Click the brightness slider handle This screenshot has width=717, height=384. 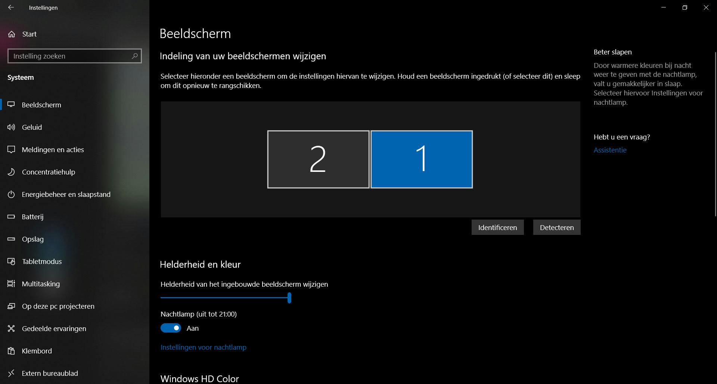[x=289, y=298]
